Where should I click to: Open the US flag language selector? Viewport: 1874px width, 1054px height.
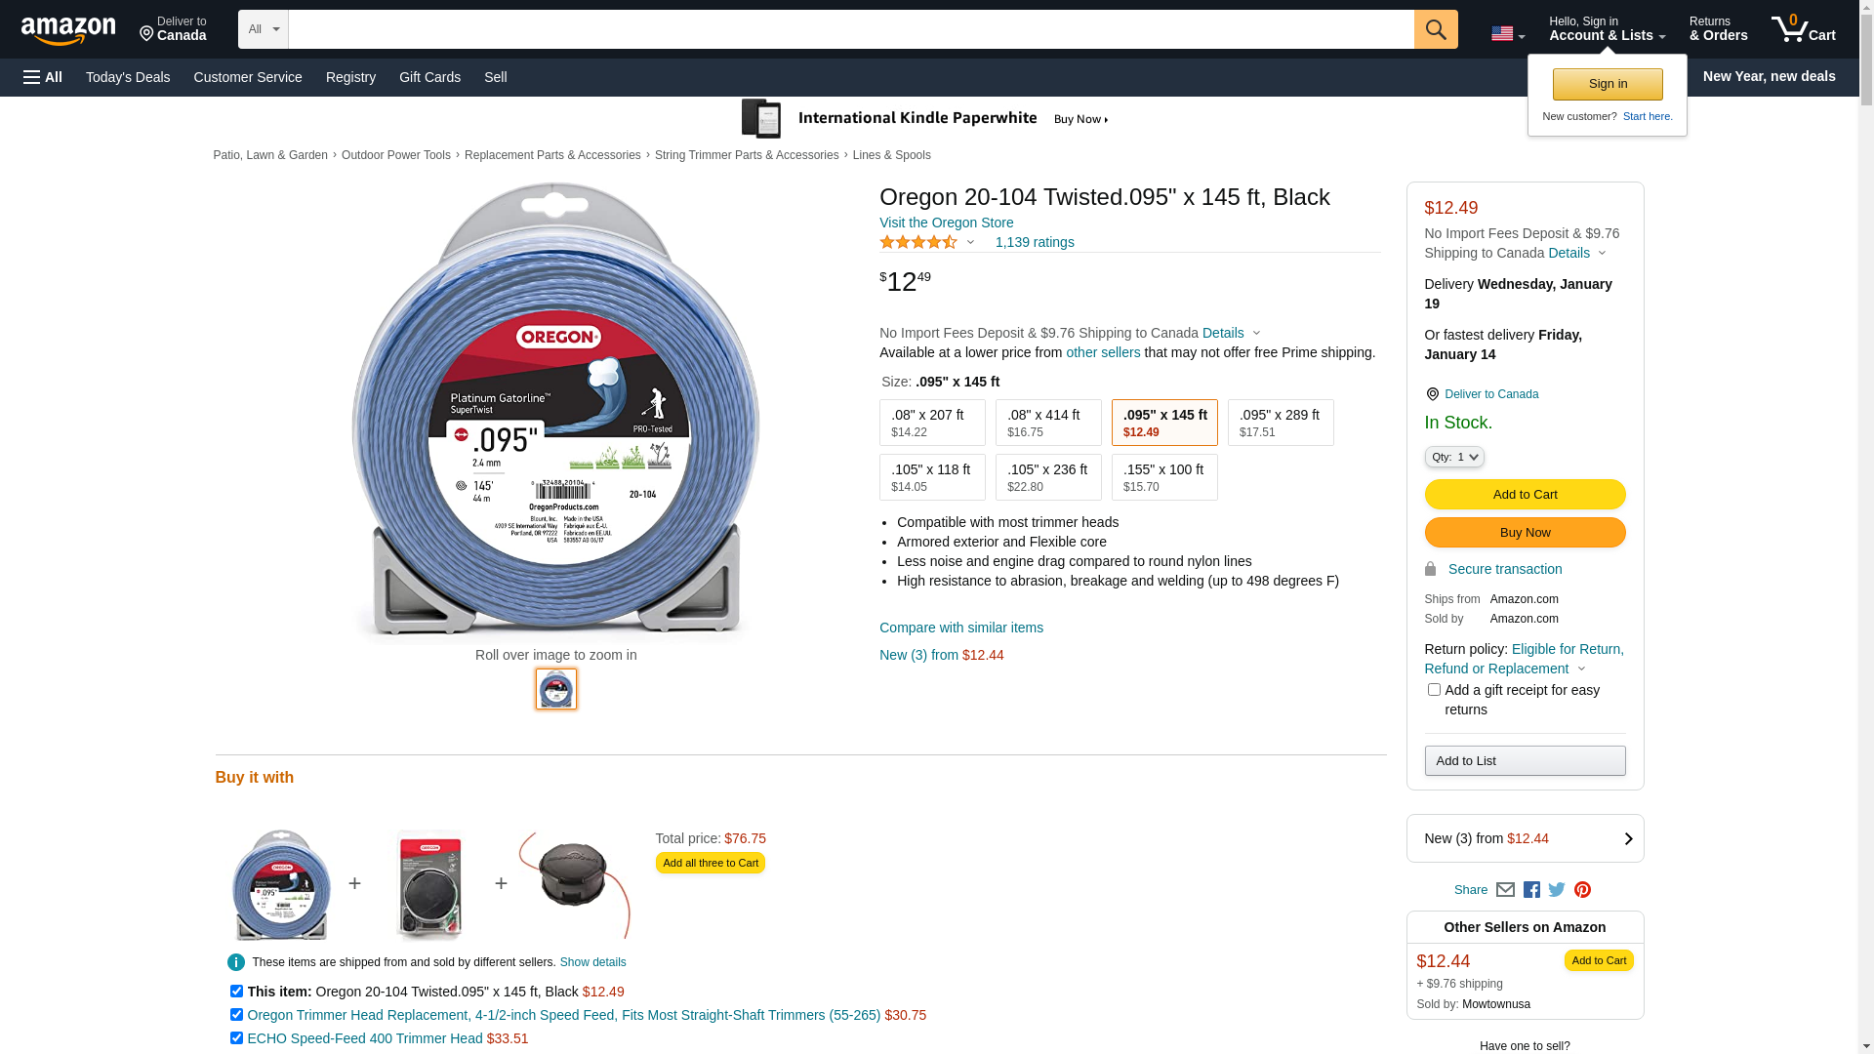1507,34
